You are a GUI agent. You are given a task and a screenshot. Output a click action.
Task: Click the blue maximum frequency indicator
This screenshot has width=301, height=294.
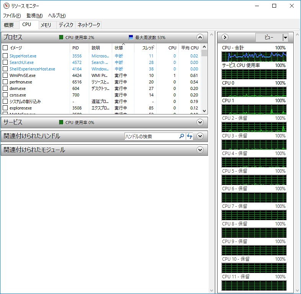pyautogui.click(x=131, y=38)
